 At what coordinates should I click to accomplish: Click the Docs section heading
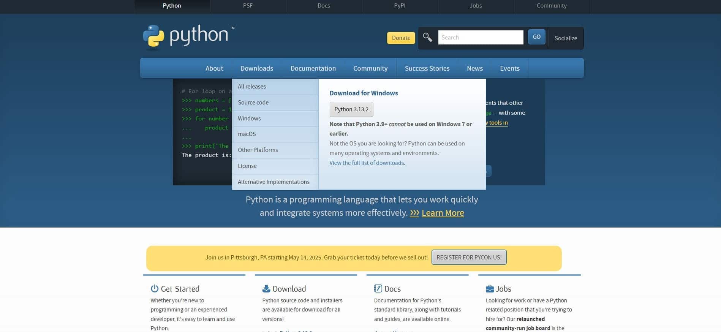click(x=392, y=289)
